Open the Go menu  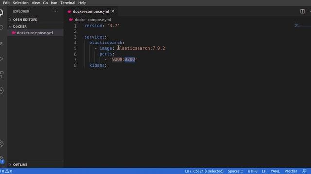pyautogui.click(x=45, y=3)
